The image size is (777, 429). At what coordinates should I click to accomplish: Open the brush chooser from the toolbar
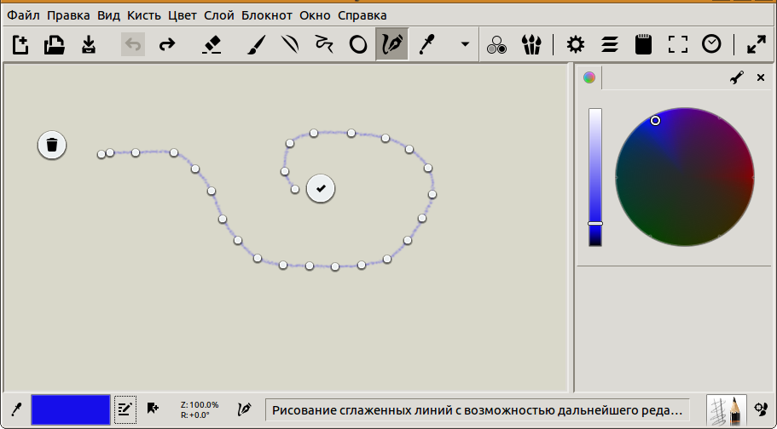click(x=531, y=45)
